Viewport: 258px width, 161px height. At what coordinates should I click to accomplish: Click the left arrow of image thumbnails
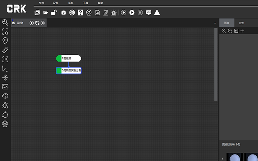point(222,159)
